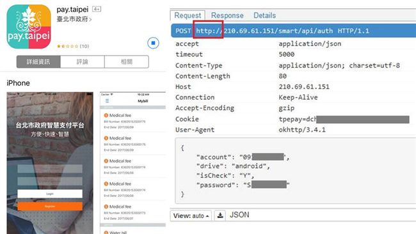
Task: Select the 相關 segment
Action: click(x=127, y=62)
